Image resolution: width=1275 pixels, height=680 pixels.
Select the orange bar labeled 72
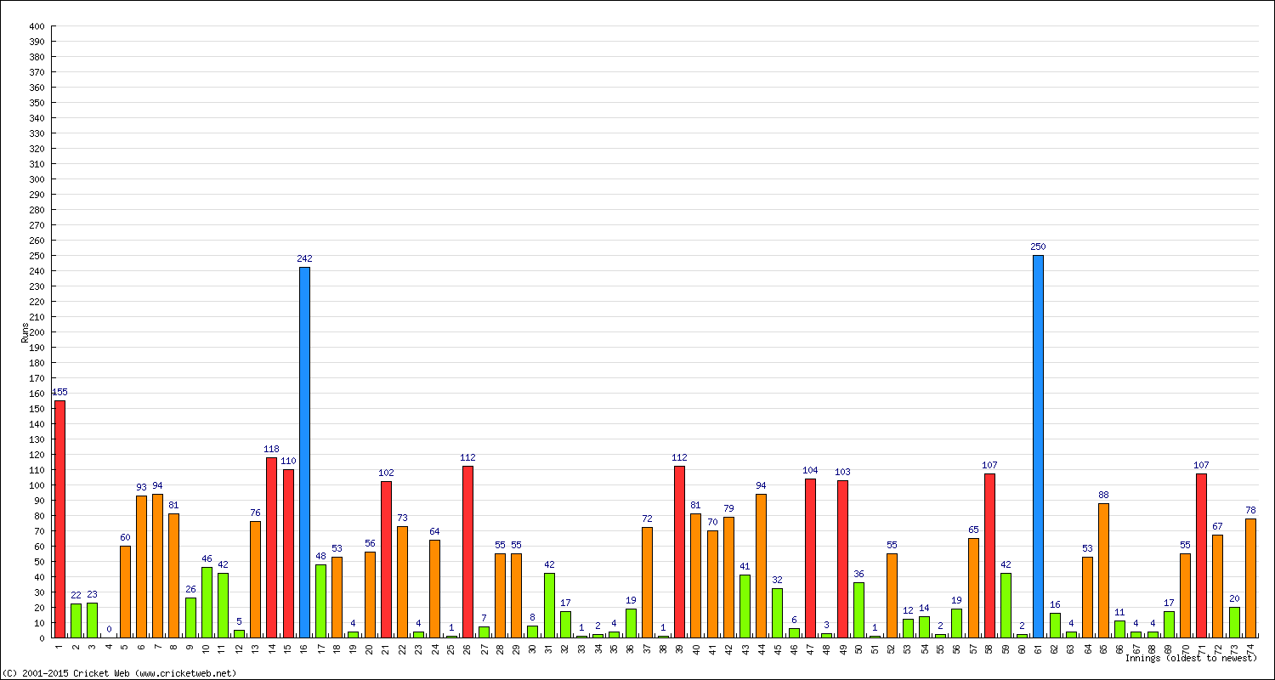(x=647, y=582)
